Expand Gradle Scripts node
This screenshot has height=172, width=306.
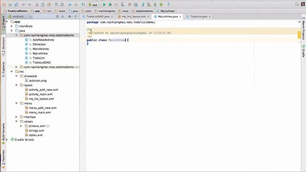7,140
